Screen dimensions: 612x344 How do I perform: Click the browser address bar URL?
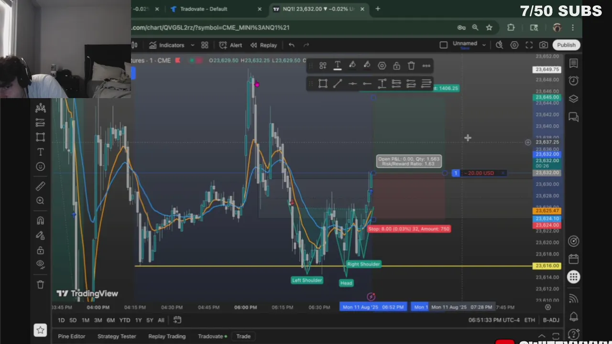pyautogui.click(x=210, y=28)
